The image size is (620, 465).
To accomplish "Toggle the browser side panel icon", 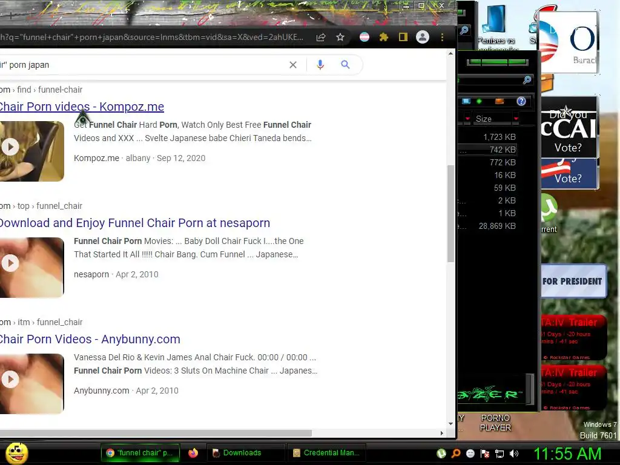I will click(403, 37).
